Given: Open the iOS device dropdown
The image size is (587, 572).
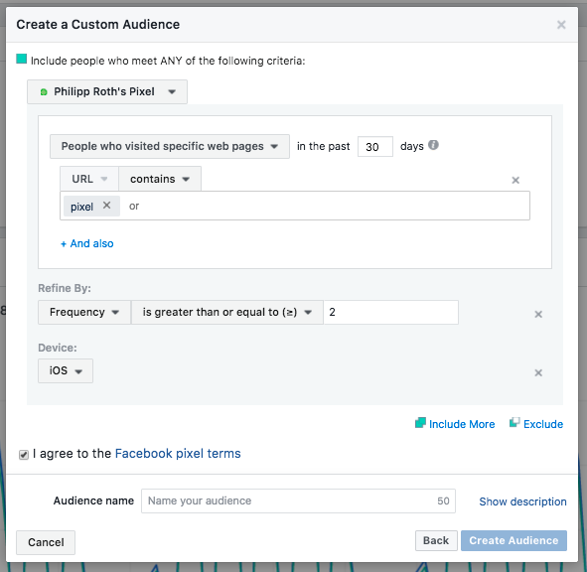Looking at the screenshot, I should (x=66, y=371).
